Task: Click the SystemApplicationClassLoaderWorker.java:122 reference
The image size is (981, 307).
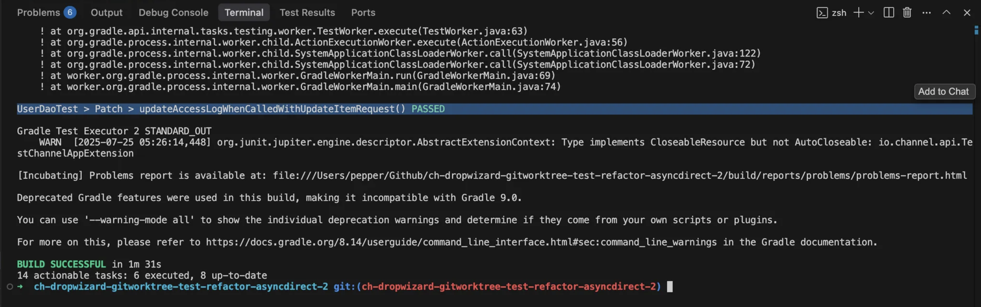Action: [x=636, y=53]
